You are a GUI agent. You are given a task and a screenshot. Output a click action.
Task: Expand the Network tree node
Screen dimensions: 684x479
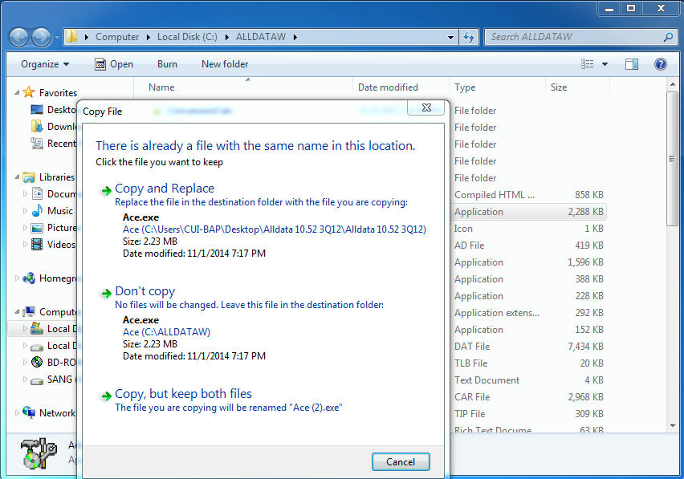point(17,412)
